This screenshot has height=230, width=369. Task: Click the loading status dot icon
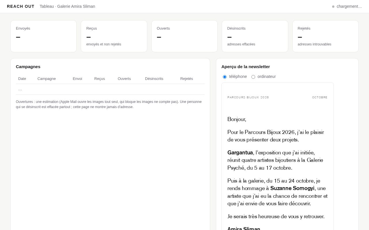pos(333,7)
